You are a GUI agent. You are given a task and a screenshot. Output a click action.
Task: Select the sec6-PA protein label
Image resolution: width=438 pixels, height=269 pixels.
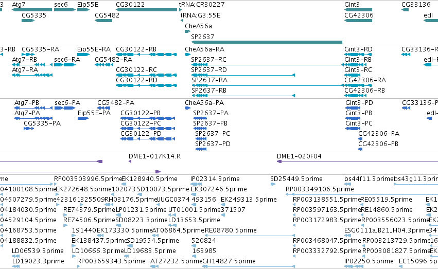67,103
